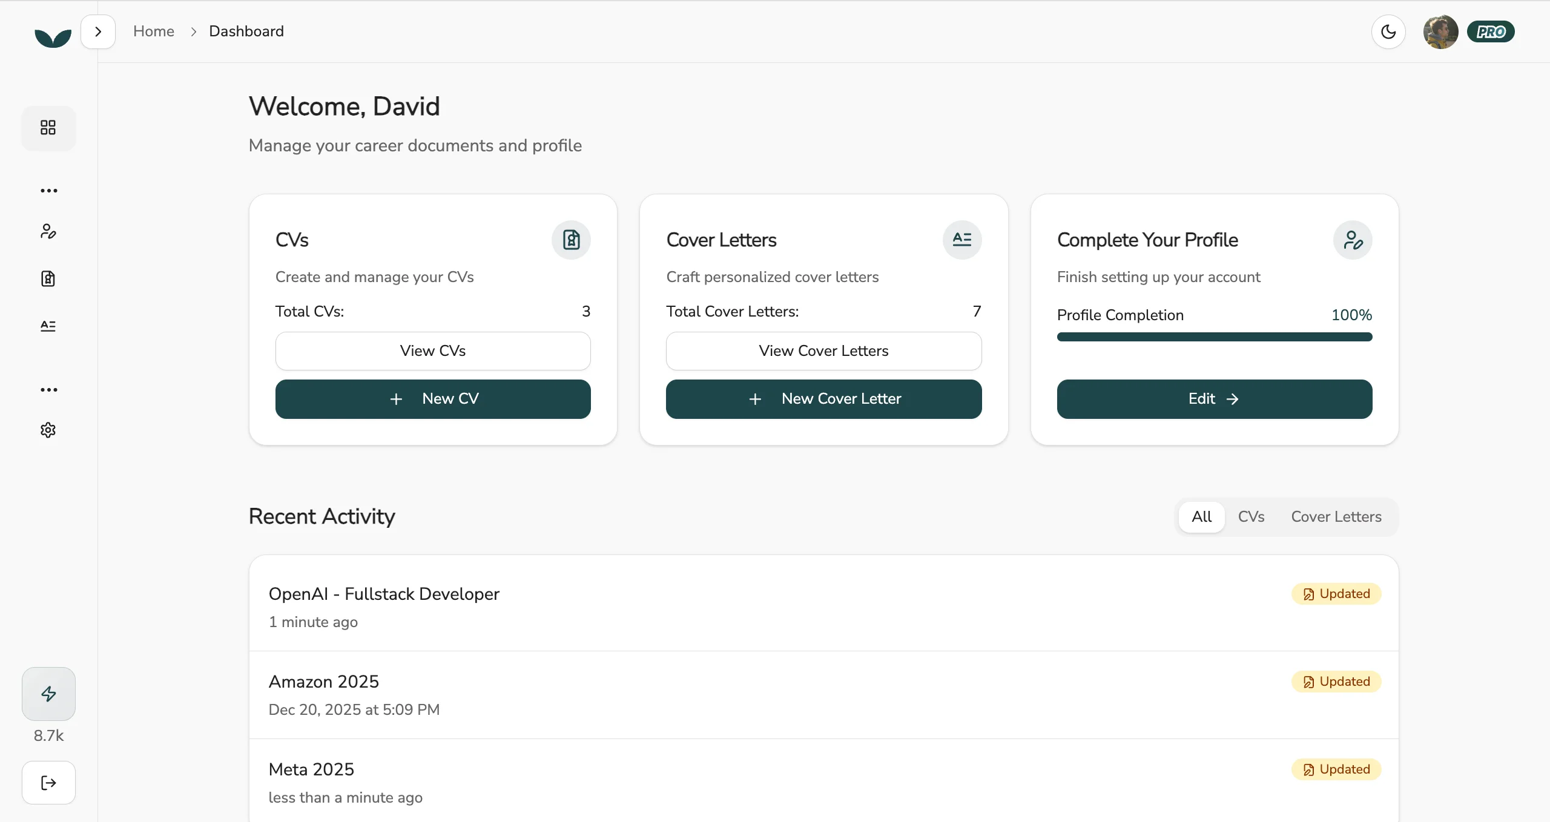Toggle dark mode with the moon icon
The height and width of the screenshot is (822, 1550).
(x=1388, y=31)
